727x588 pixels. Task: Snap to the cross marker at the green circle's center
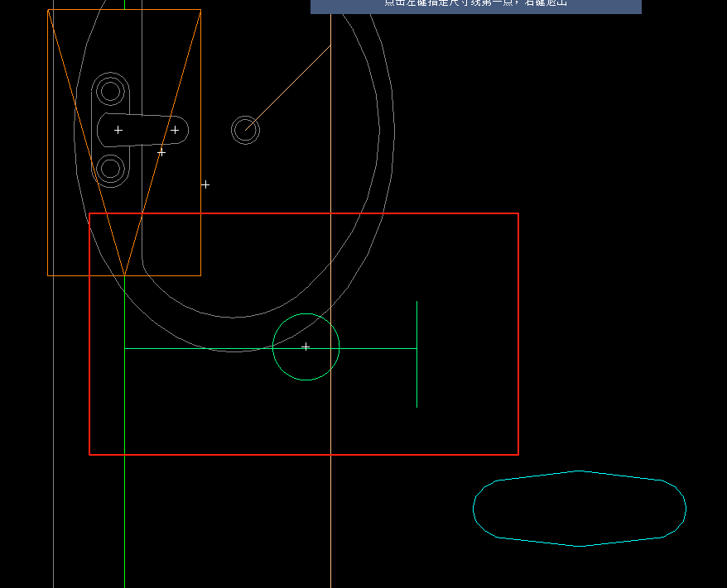[x=306, y=347]
